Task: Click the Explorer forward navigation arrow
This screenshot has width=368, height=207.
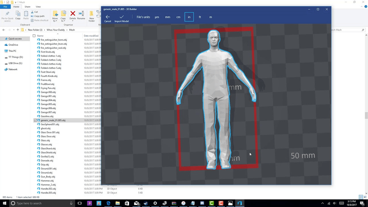Action: click(x=9, y=30)
